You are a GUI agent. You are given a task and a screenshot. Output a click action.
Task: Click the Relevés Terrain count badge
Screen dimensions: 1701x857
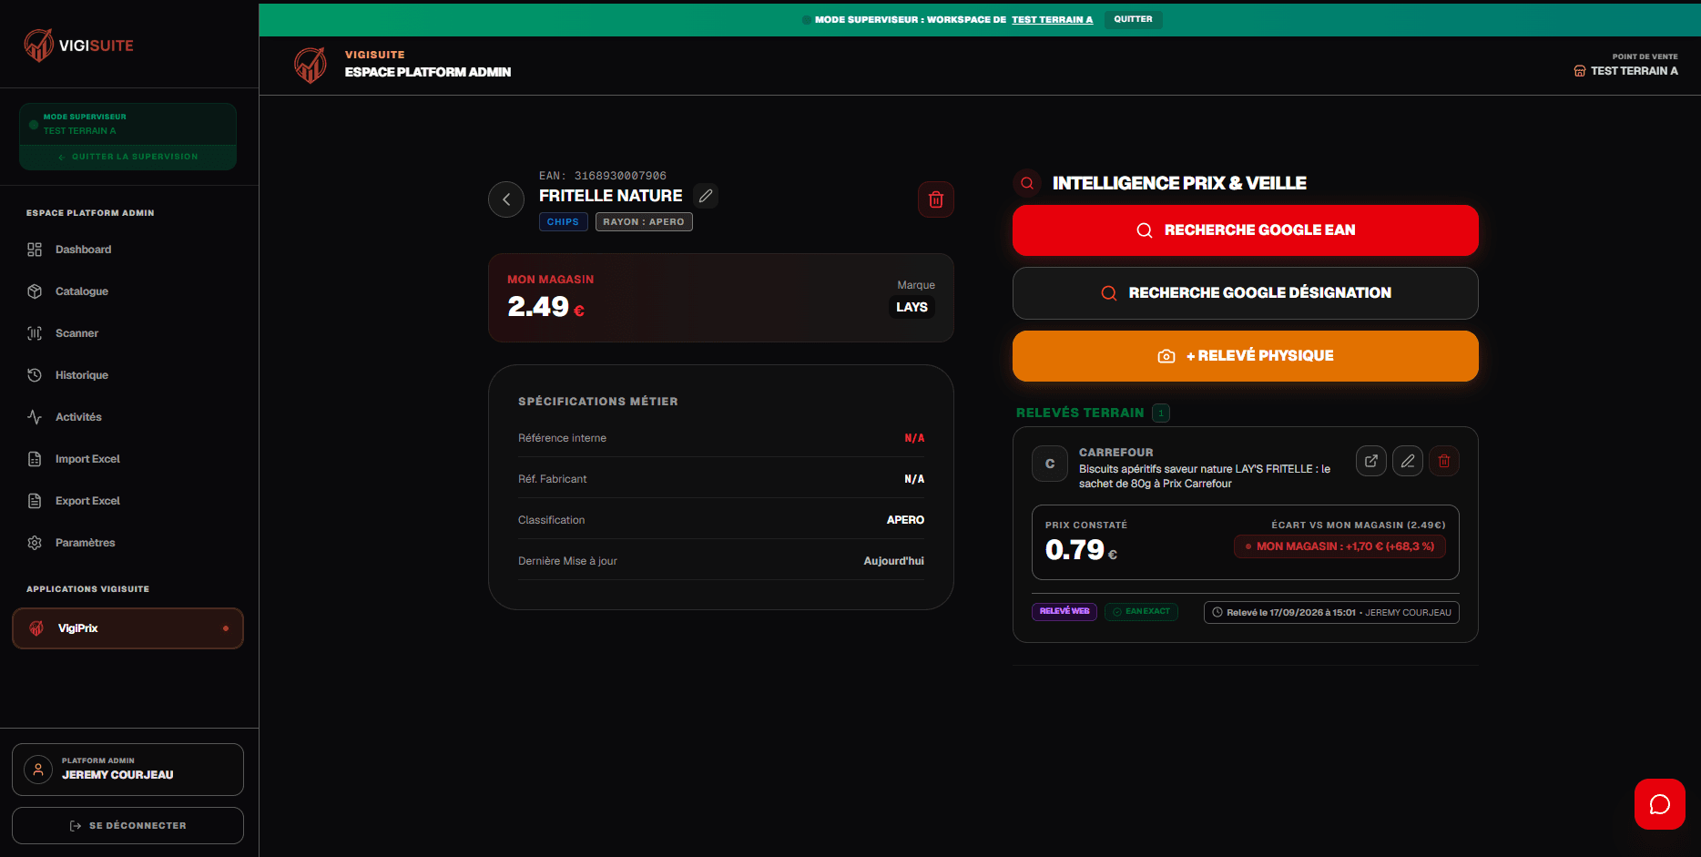[1161, 413]
